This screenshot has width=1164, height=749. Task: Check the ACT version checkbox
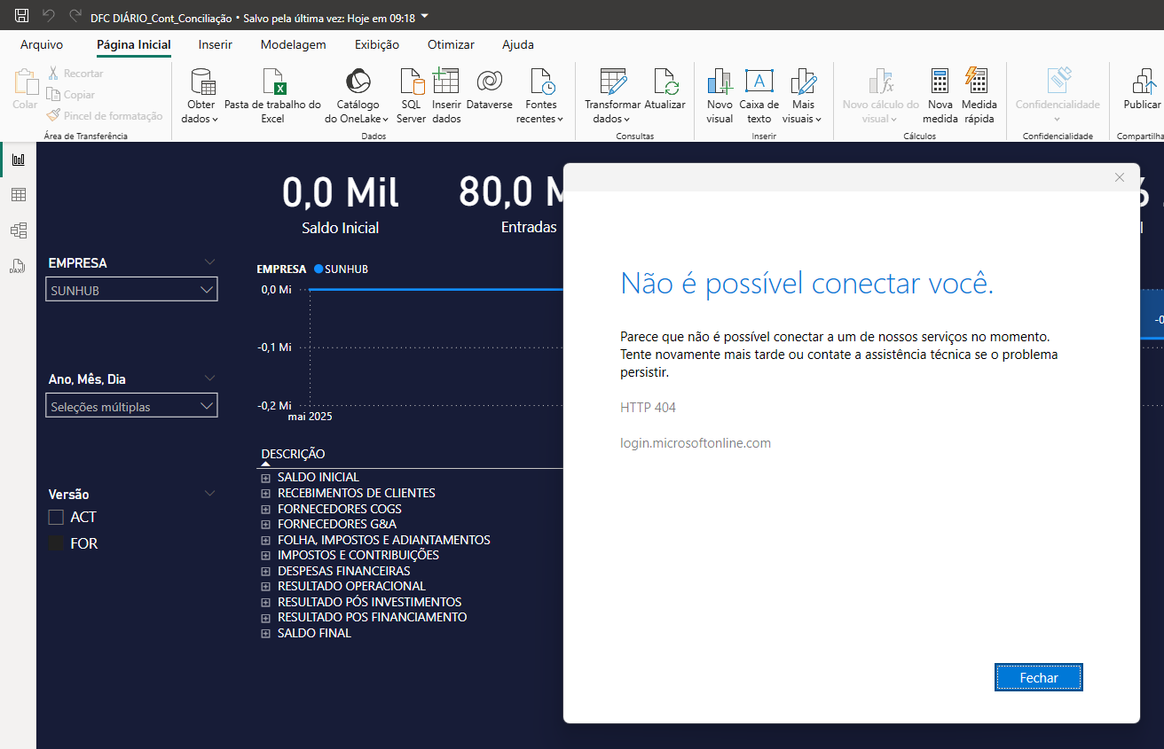coord(56,517)
